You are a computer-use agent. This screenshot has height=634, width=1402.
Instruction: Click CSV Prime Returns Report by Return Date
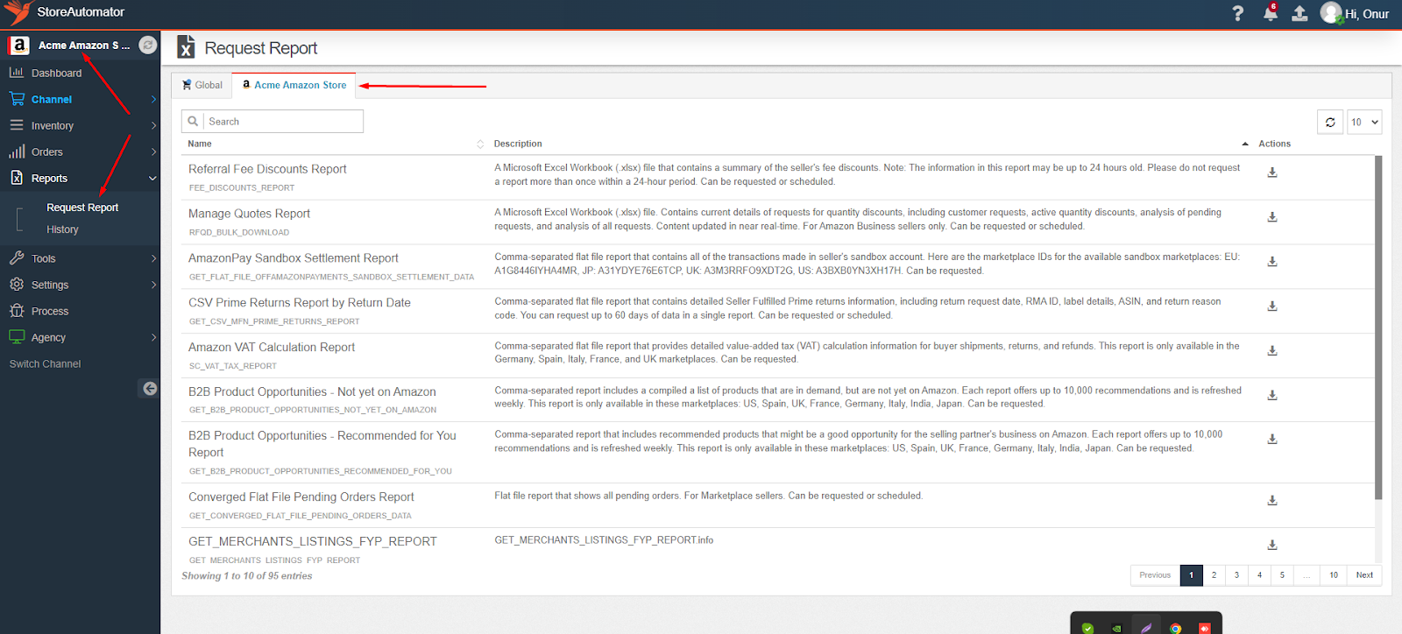point(300,303)
